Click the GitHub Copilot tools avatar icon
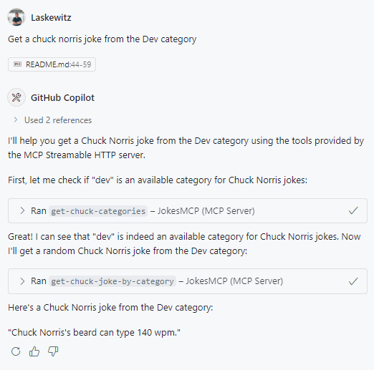 16,97
